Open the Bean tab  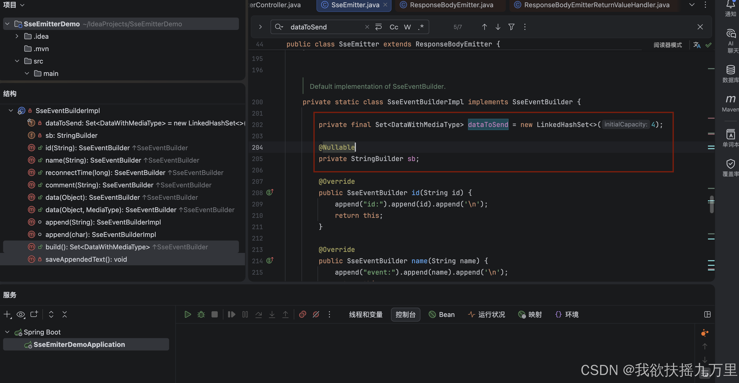click(442, 315)
